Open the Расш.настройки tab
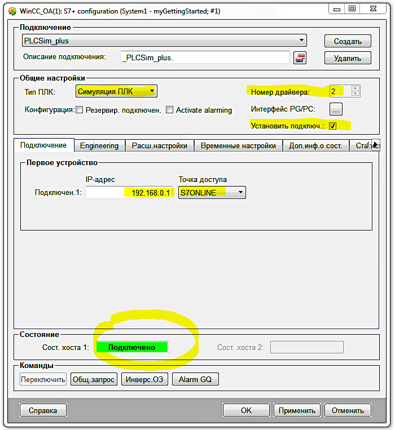 tap(160, 145)
